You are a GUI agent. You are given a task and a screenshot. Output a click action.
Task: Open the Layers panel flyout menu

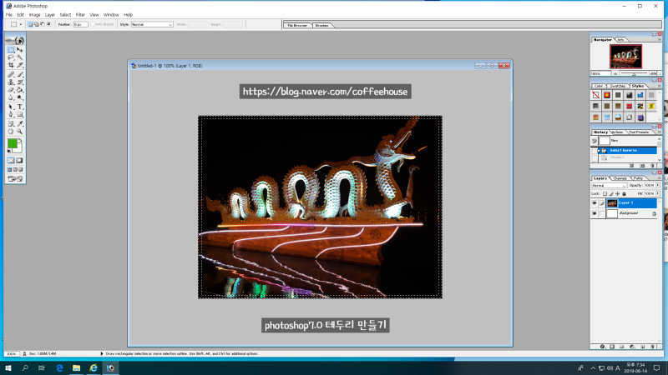pyautogui.click(x=660, y=178)
